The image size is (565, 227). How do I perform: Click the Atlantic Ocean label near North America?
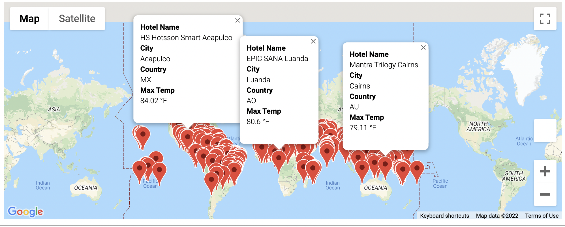[524, 141]
